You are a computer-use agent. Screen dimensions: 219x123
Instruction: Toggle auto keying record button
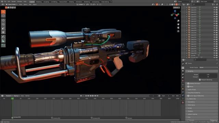click(x=81, y=96)
